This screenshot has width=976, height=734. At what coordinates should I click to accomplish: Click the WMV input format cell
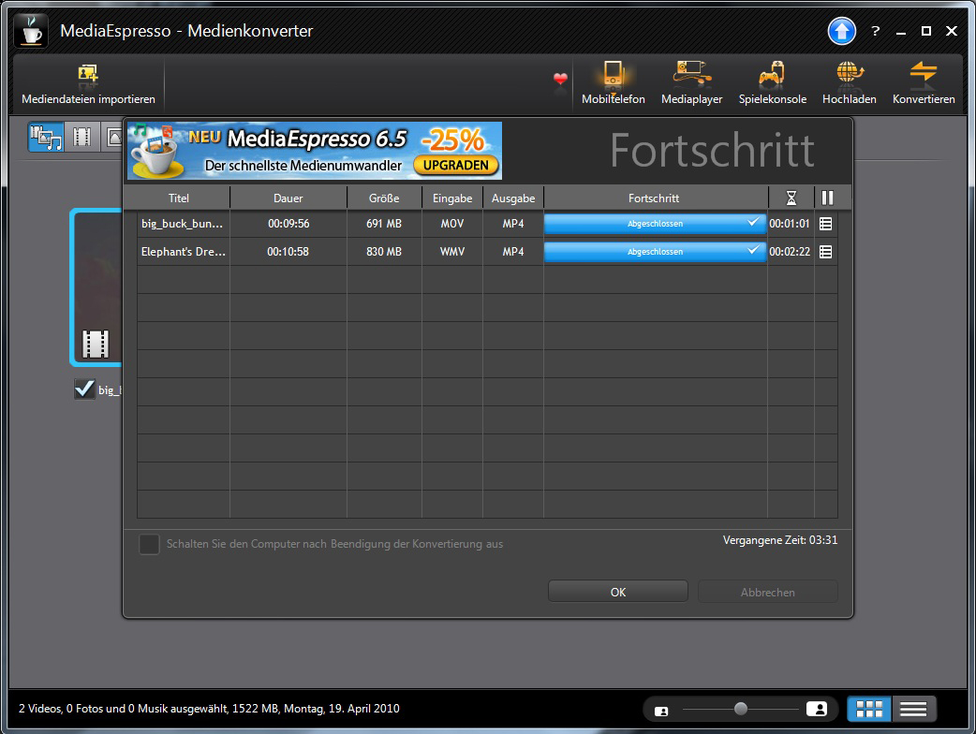451,252
